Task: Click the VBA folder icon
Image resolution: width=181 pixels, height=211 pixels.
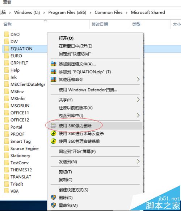Action: (x=7, y=191)
